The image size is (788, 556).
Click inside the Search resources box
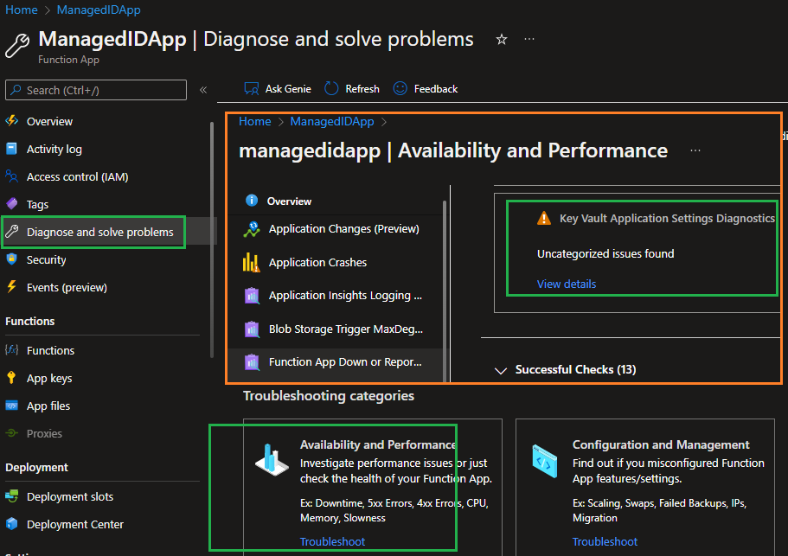click(x=95, y=90)
